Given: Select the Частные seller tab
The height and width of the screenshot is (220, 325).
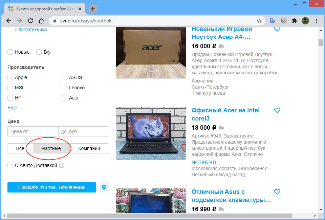Looking at the screenshot, I should coord(51,148).
